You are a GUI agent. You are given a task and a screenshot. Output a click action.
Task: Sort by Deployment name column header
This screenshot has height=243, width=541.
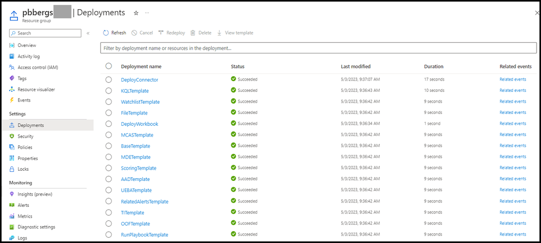[141, 66]
